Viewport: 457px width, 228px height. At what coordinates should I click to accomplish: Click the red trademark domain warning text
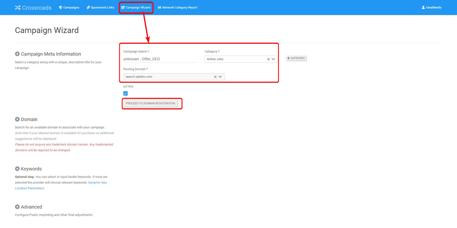pos(64,147)
